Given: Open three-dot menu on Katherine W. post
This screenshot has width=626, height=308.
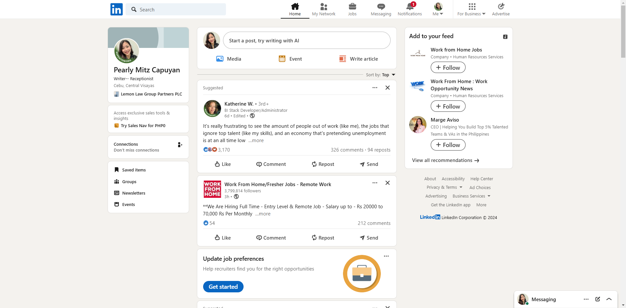Looking at the screenshot, I should coord(375,88).
